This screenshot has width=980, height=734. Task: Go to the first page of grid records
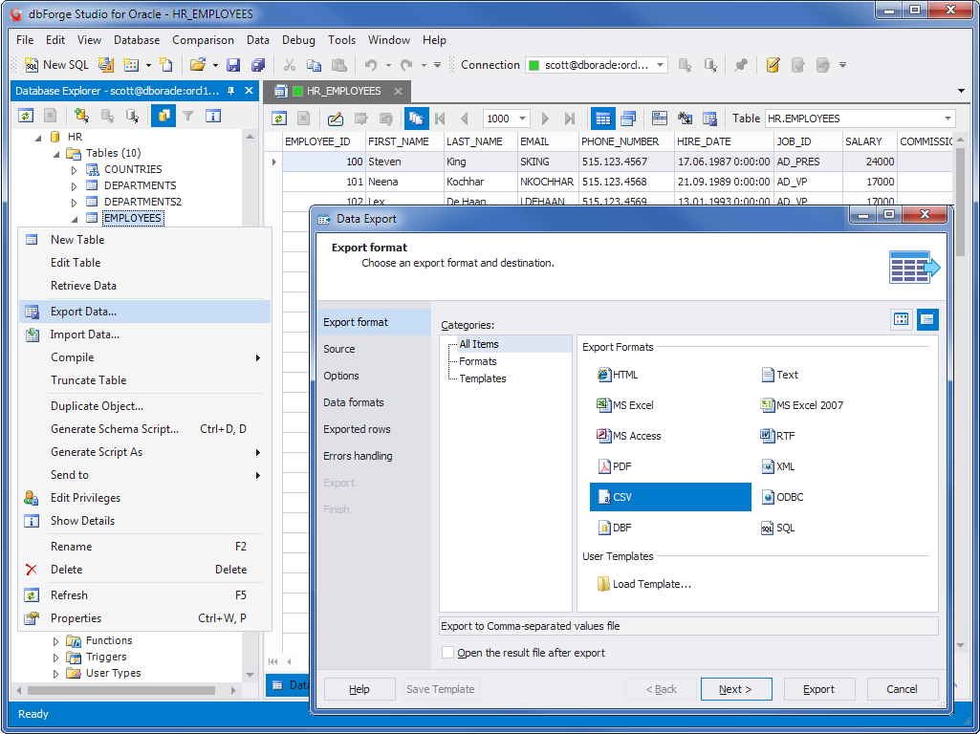click(x=440, y=119)
